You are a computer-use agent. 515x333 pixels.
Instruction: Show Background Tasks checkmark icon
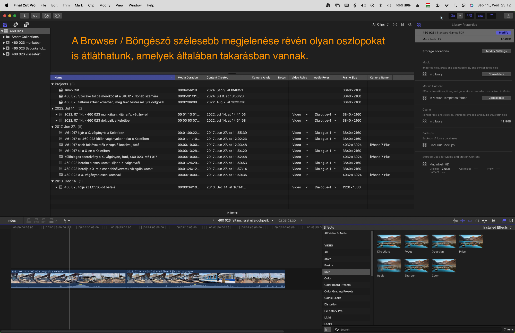pos(47,16)
